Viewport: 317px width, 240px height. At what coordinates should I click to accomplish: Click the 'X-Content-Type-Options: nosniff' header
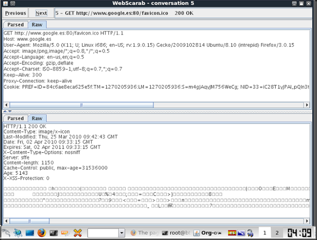click(42, 152)
